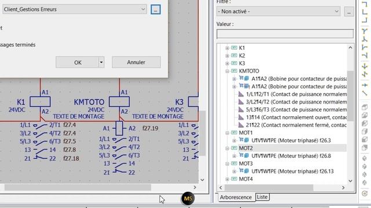
Task: Switch to north-east isometric view icon
Action: [365, 174]
